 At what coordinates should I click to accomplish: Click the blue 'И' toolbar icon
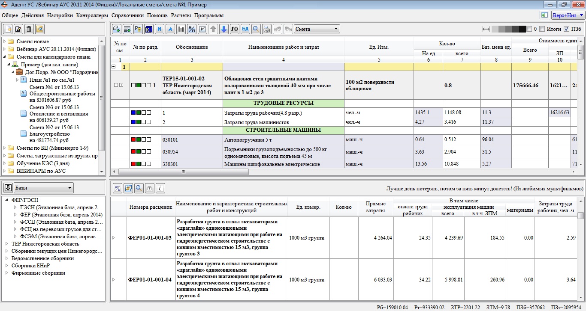[160, 29]
